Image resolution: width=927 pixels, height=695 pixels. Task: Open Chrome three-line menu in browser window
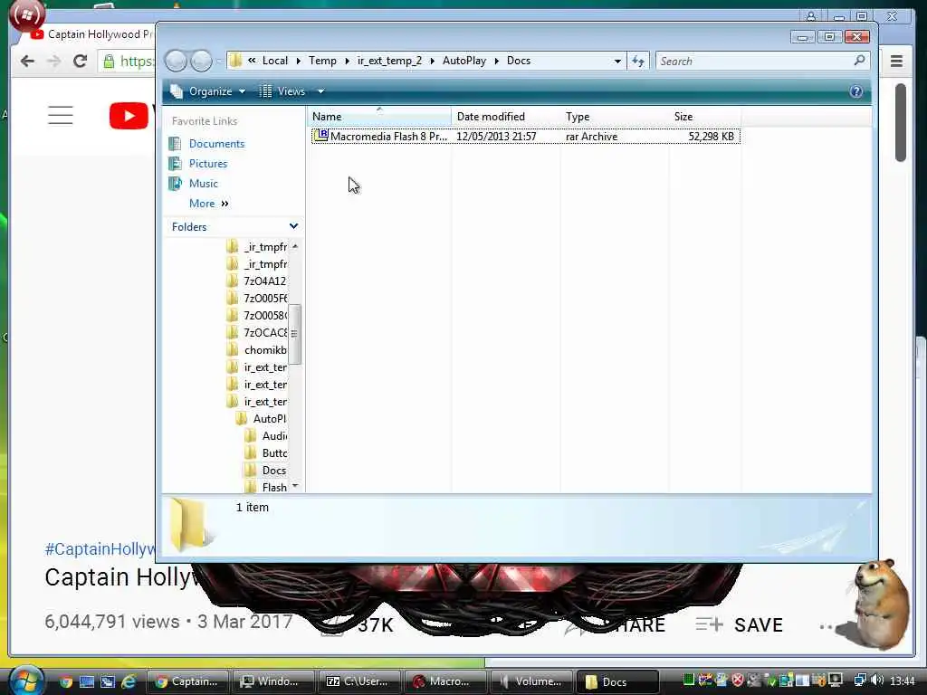[x=896, y=61]
